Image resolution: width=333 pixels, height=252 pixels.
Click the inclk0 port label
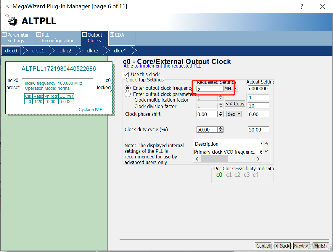12,80
